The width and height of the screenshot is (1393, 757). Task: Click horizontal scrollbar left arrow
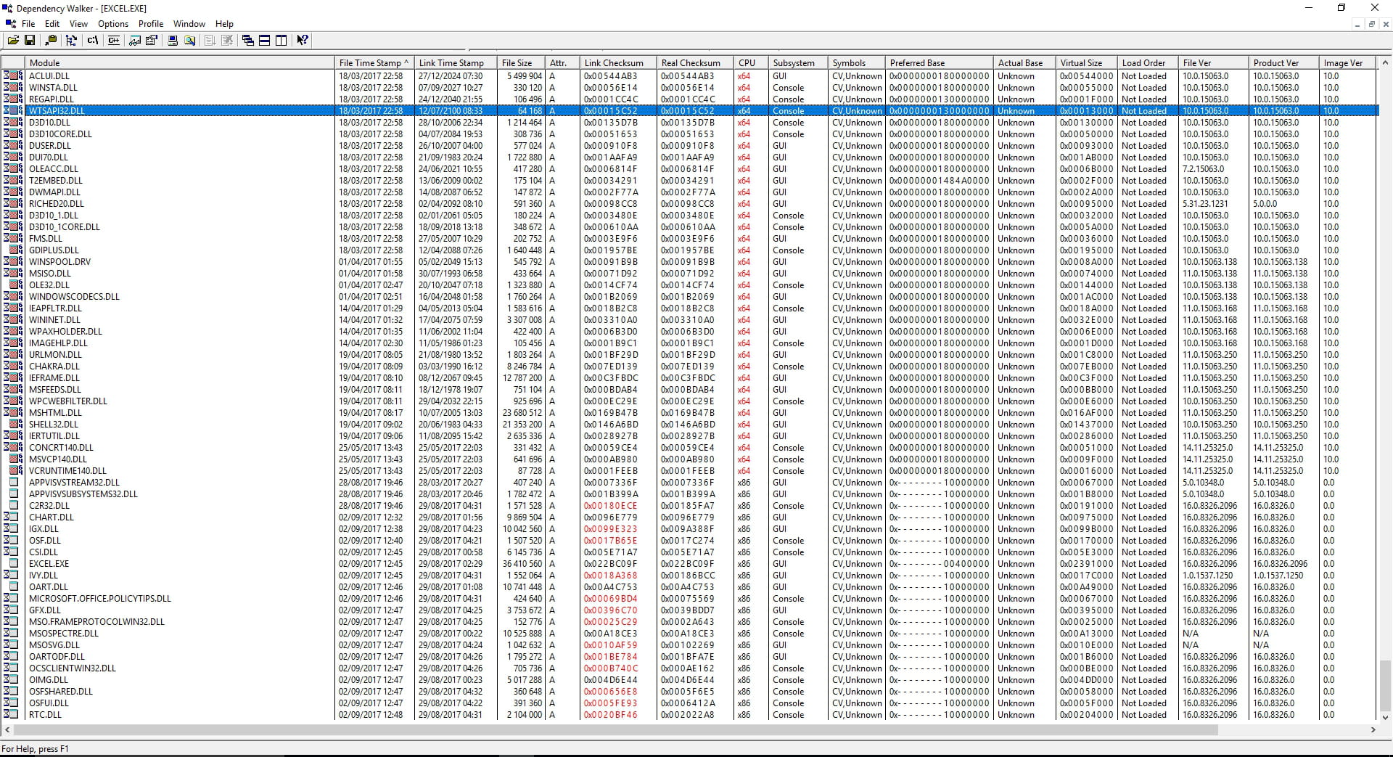(x=7, y=729)
